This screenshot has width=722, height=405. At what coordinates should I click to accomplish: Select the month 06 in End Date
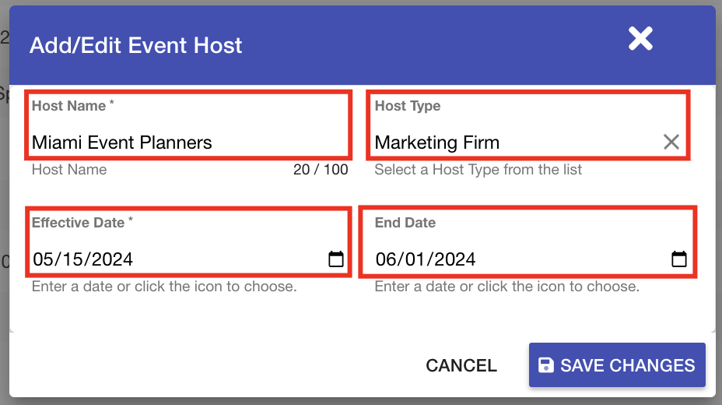[x=386, y=259]
